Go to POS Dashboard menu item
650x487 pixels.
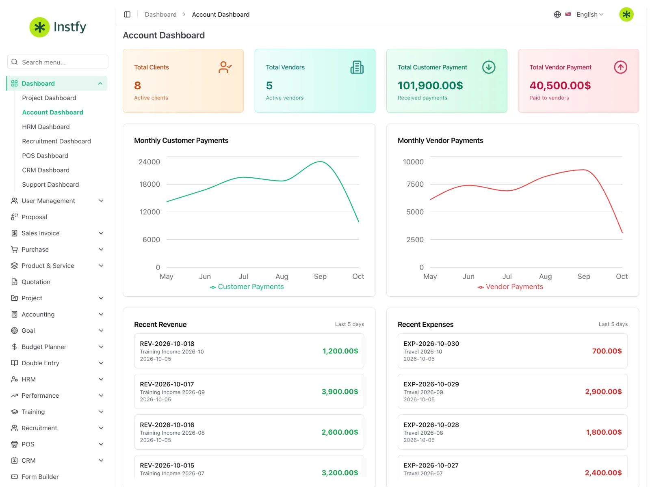[x=45, y=156]
